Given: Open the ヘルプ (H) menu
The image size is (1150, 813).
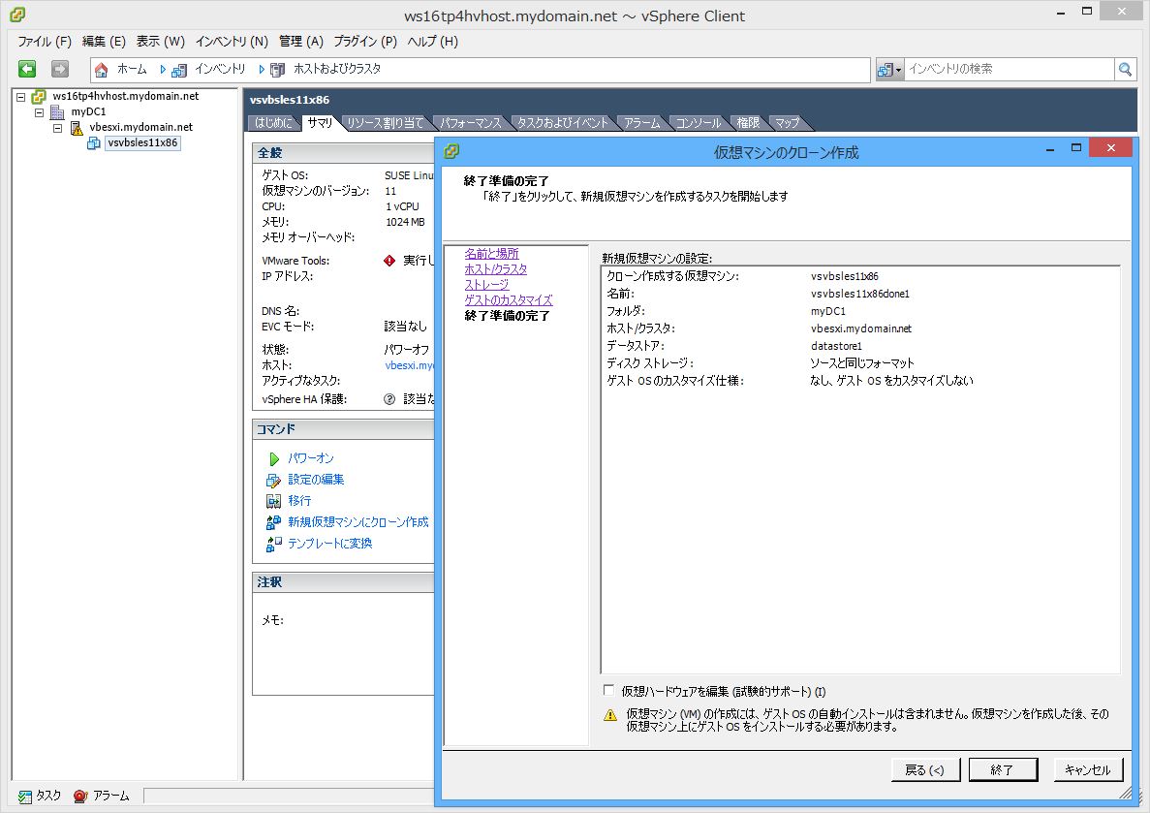Looking at the screenshot, I should tap(433, 41).
